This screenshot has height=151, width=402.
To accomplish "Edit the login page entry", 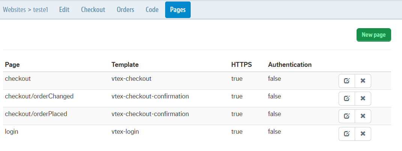I will click(x=347, y=134).
